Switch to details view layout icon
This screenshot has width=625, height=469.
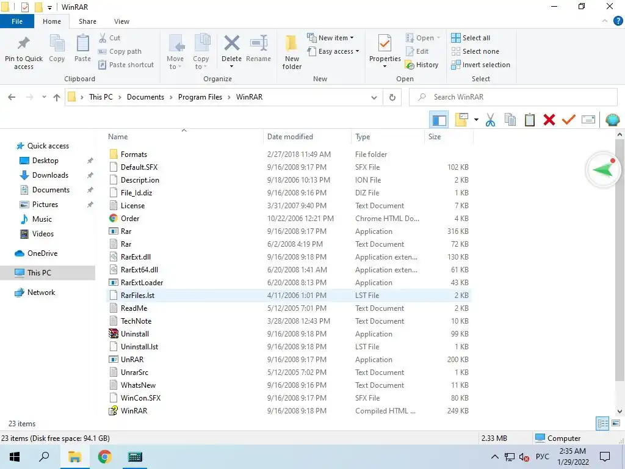click(x=602, y=424)
